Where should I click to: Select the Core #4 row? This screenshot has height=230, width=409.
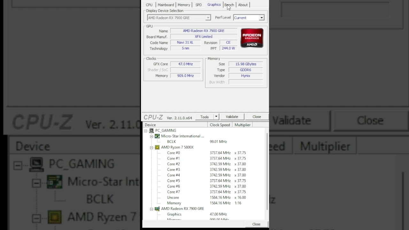204,175
